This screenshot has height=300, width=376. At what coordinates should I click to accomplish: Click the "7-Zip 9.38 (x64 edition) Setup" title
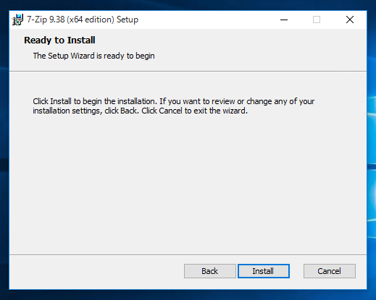click(x=83, y=20)
